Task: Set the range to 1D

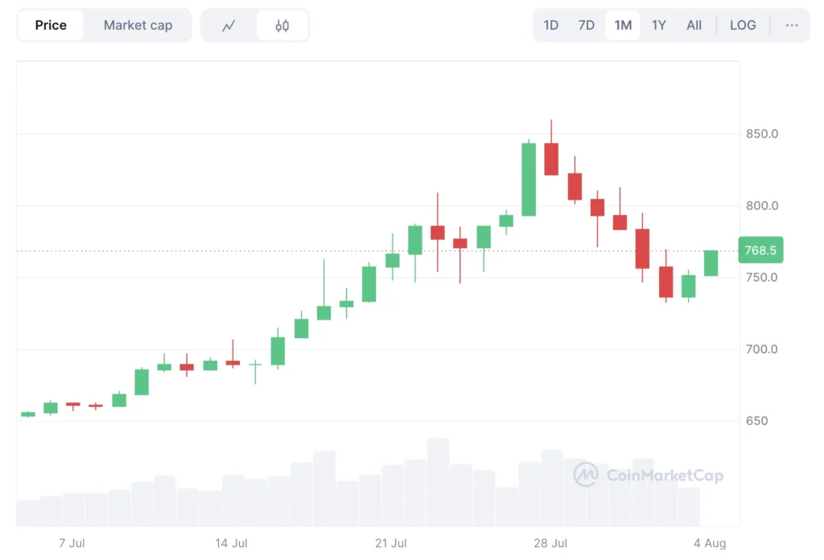Action: [551, 26]
